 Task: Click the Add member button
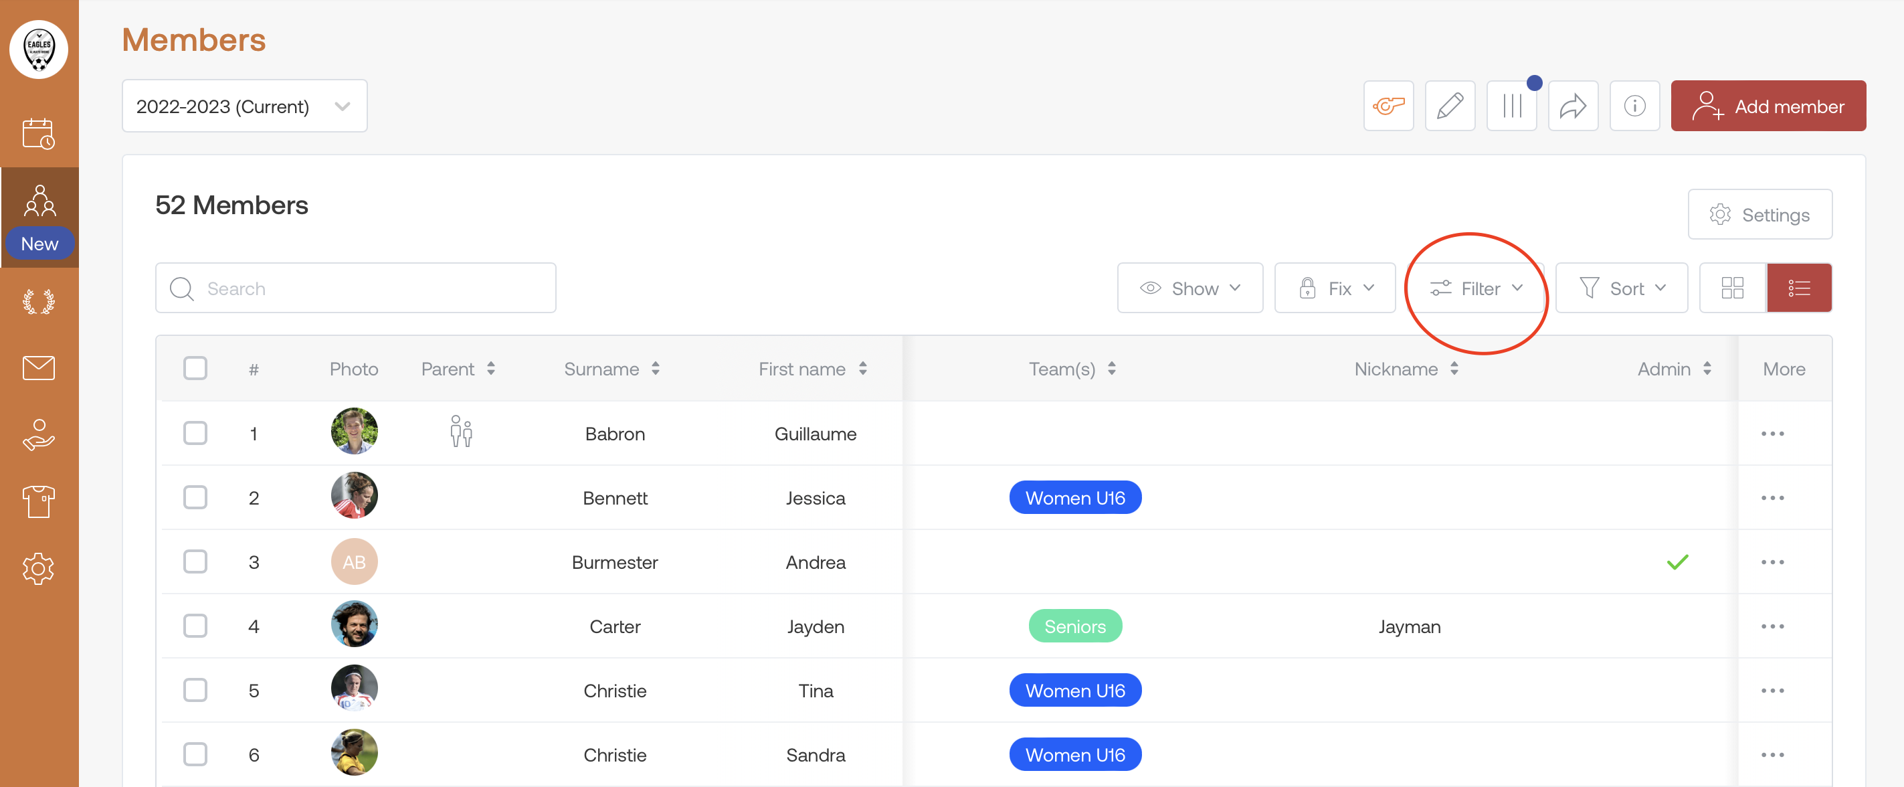click(x=1768, y=106)
